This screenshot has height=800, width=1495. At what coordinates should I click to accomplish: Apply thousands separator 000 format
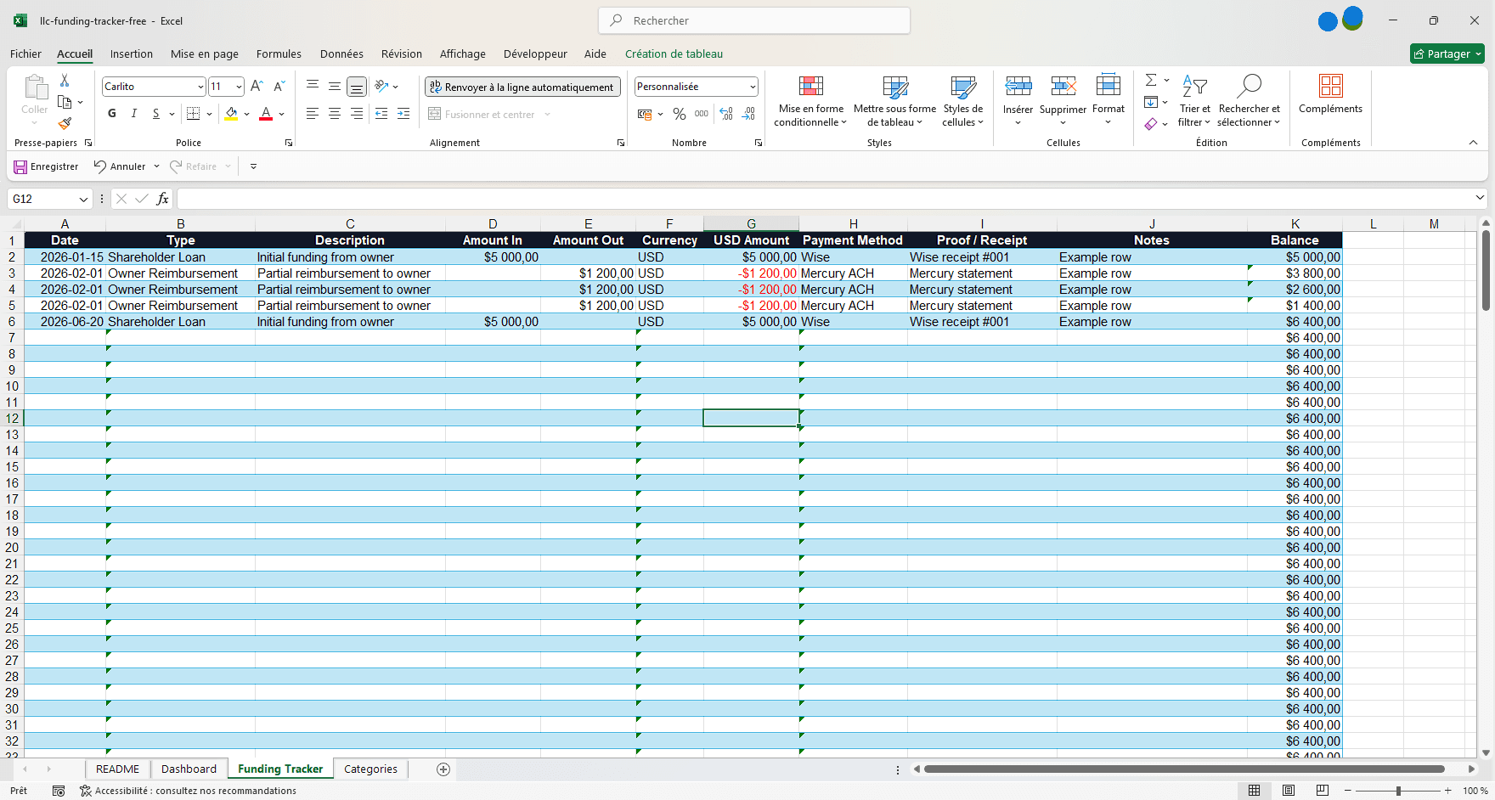pos(702,114)
